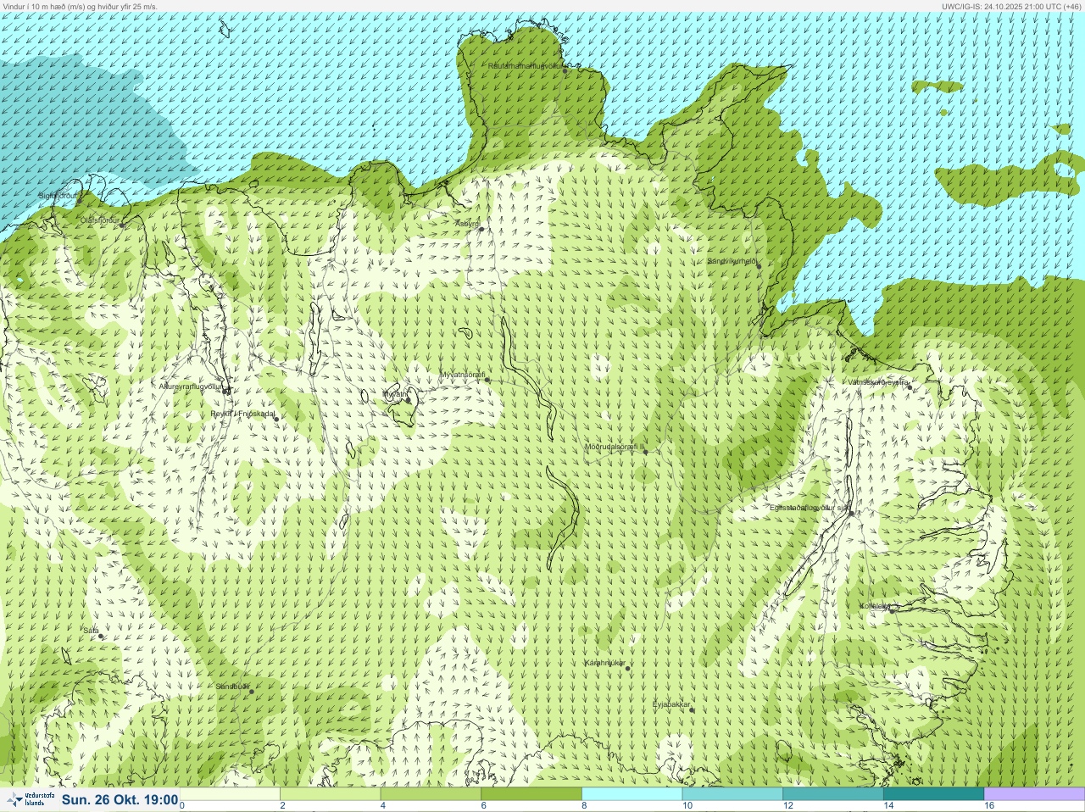Image resolution: width=1085 pixels, height=812 pixels.
Task: Select the 14–16 m/s dark teal legend swatch
Action: (933, 794)
